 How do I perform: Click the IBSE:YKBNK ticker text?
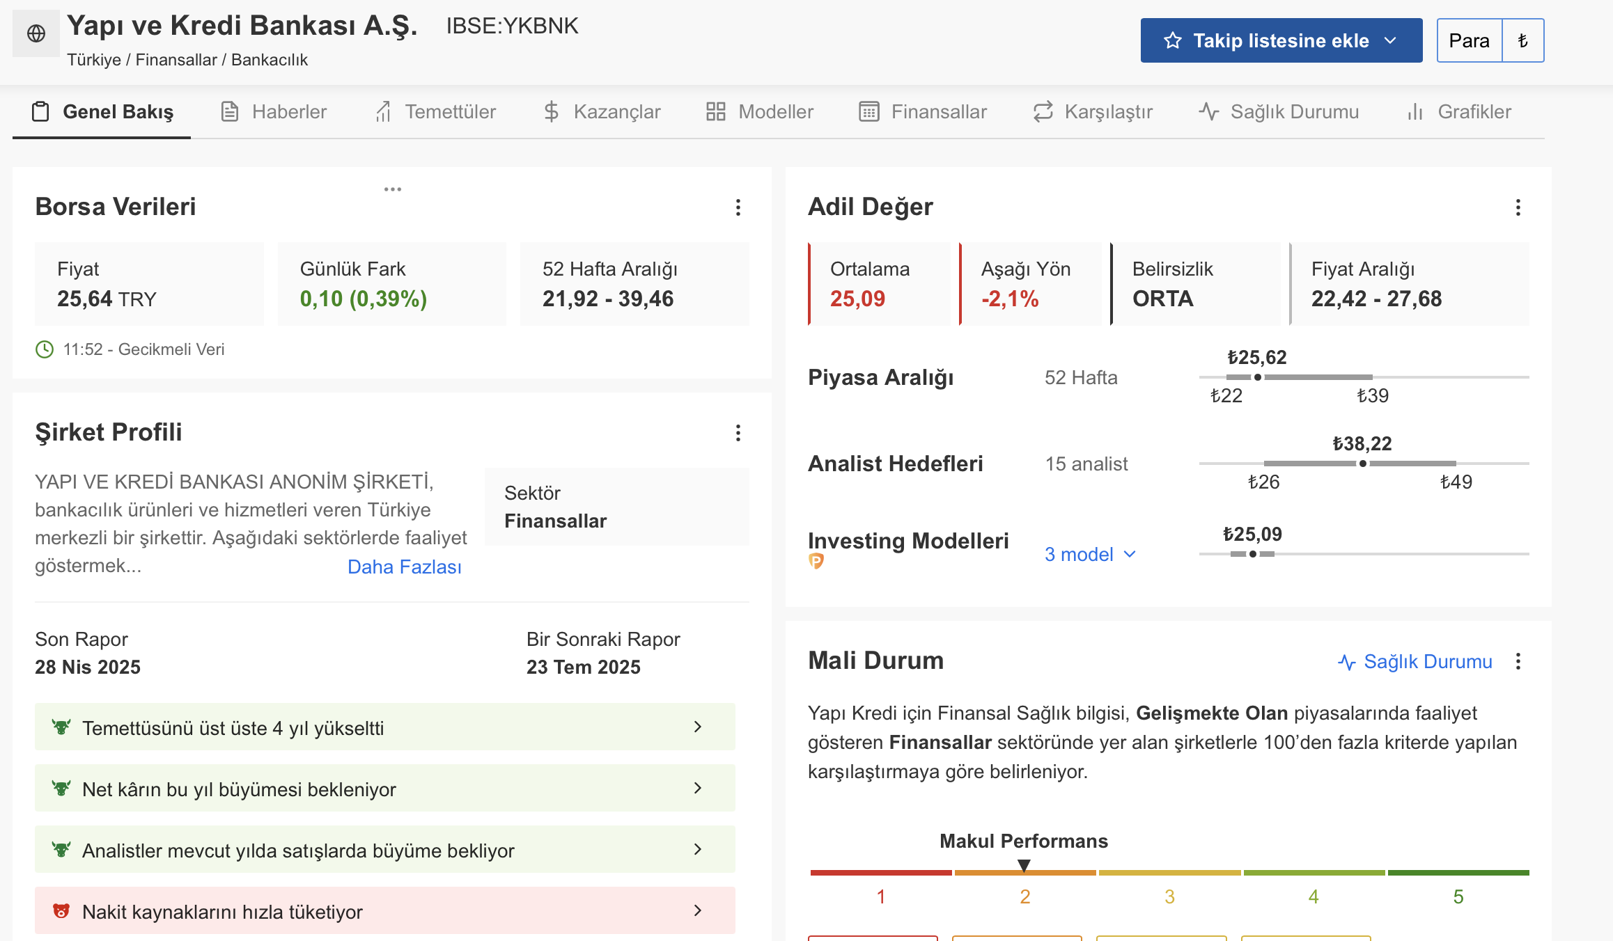tap(512, 26)
